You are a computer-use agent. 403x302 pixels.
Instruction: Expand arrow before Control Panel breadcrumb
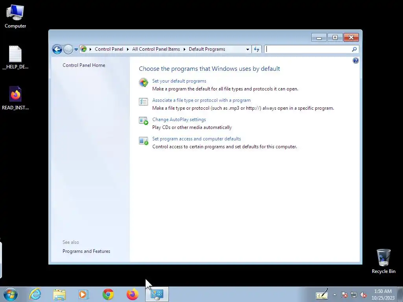click(x=91, y=49)
